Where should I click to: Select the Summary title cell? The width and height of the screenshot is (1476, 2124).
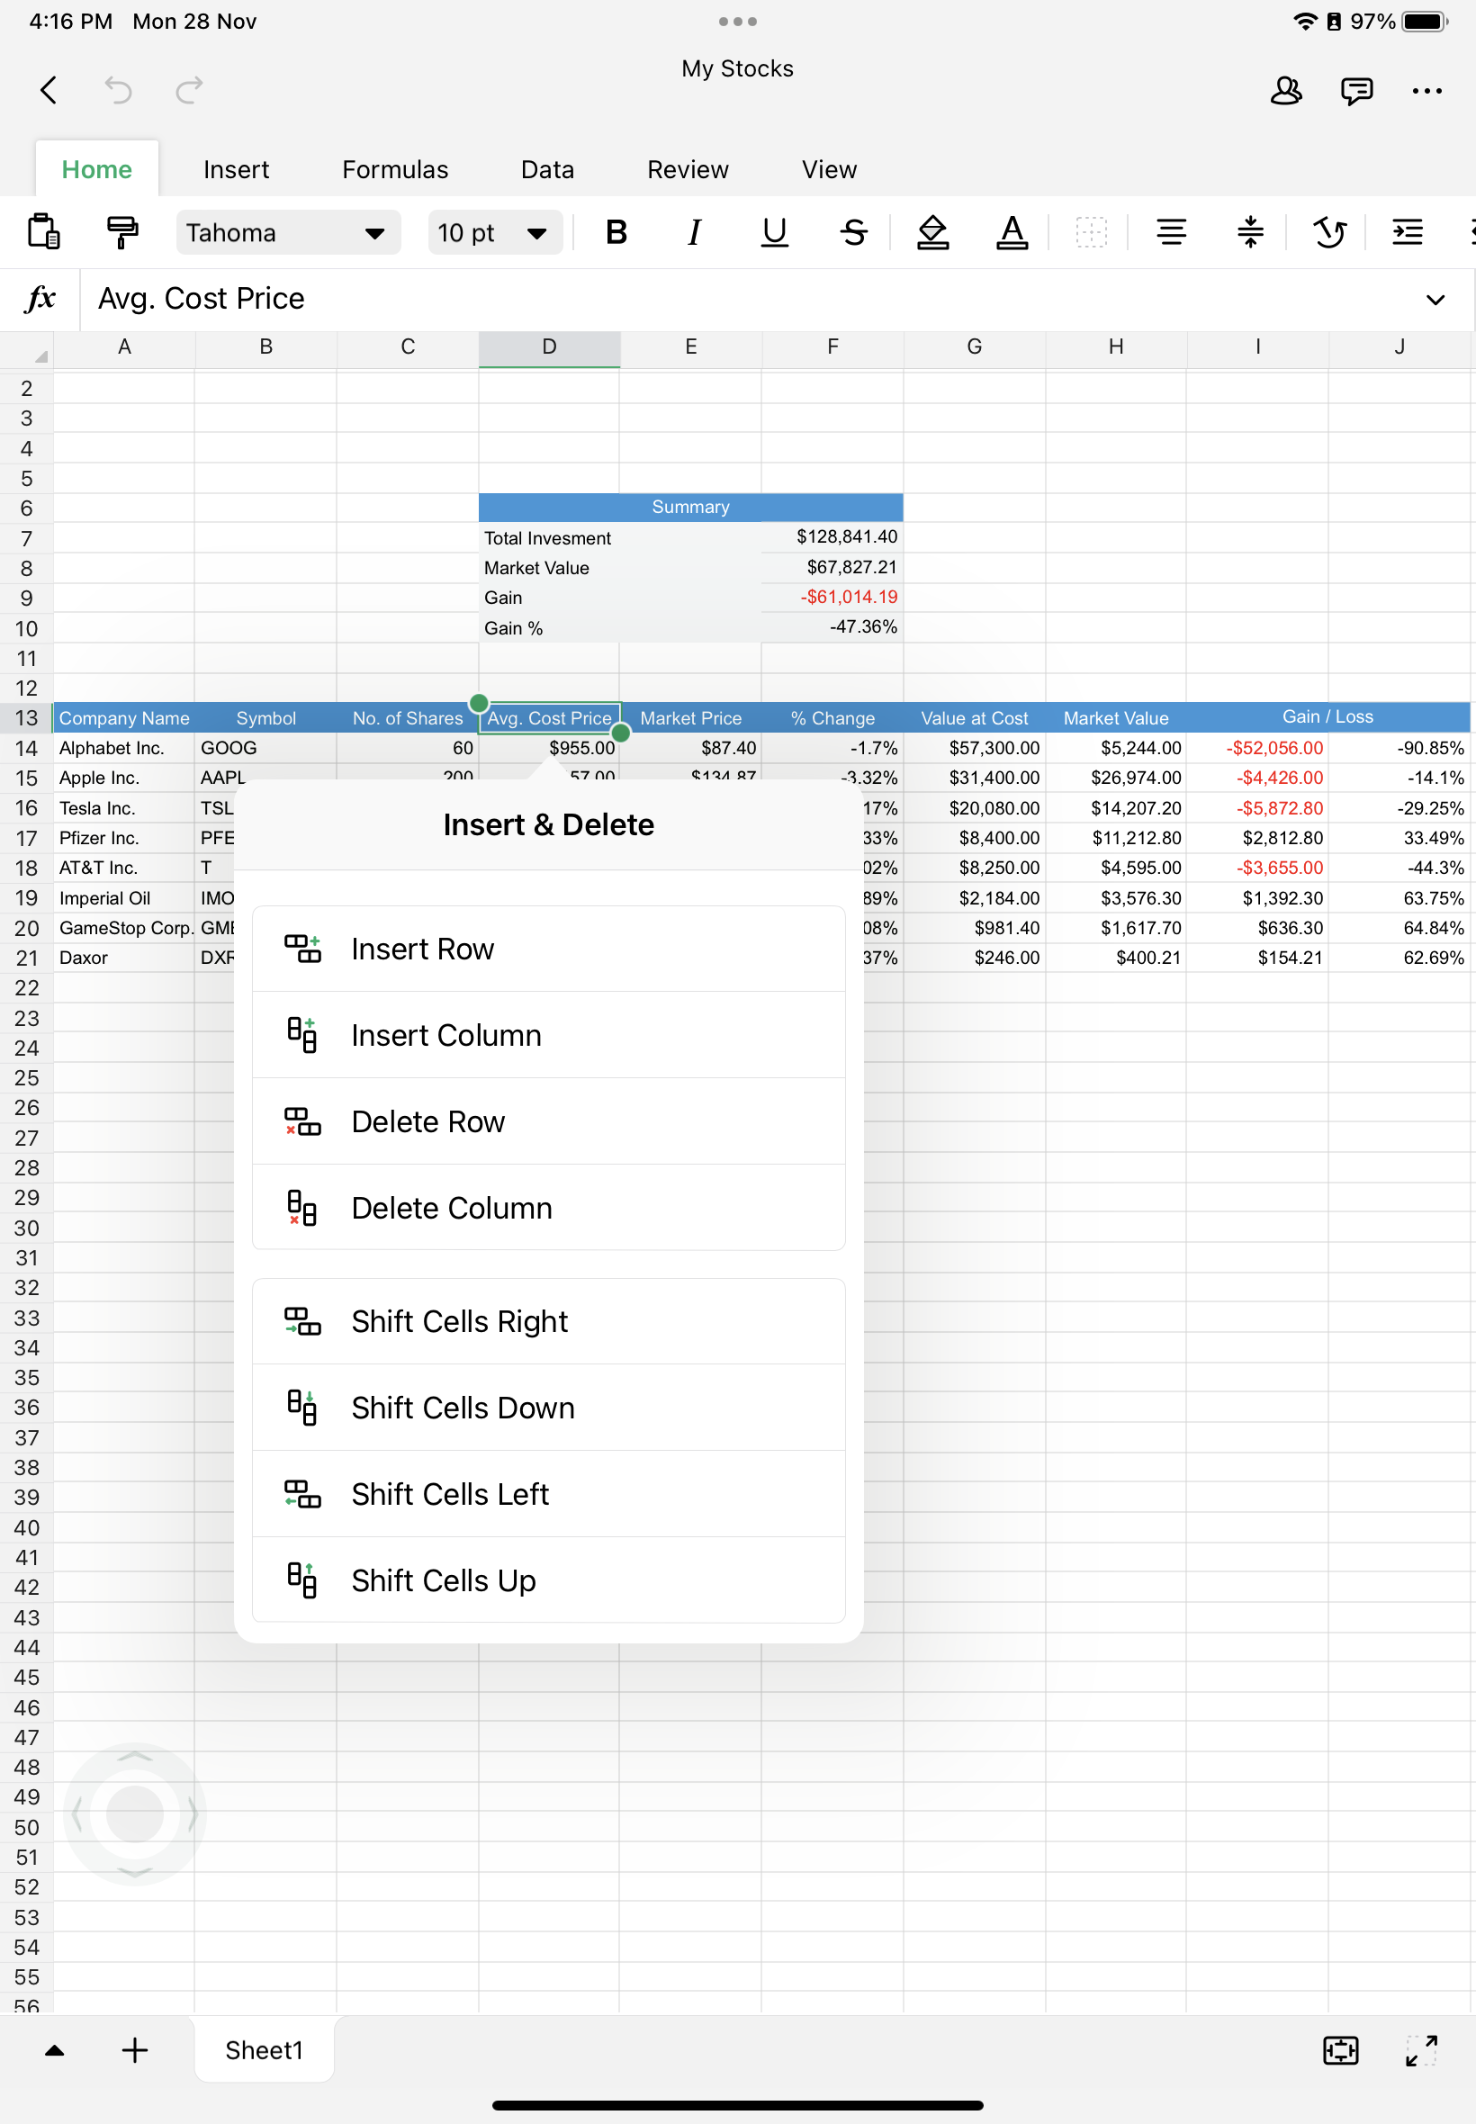[x=691, y=507]
